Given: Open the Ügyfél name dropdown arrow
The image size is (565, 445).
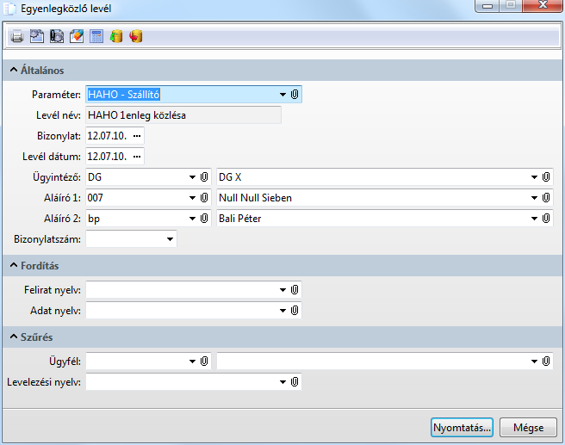Looking at the screenshot, I should [534, 362].
